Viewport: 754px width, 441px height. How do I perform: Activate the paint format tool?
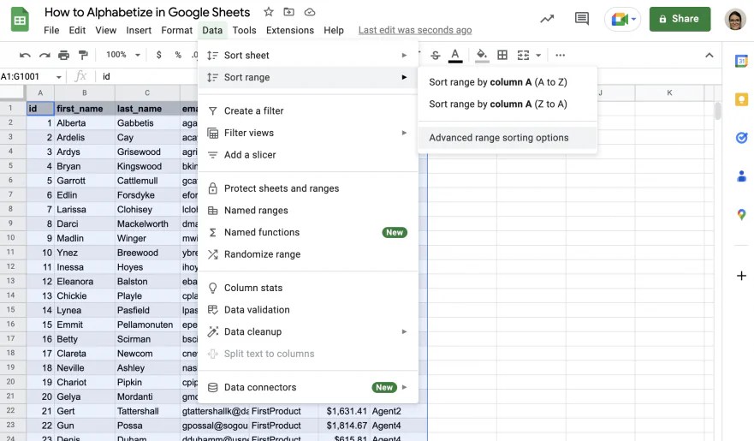pyautogui.click(x=83, y=55)
